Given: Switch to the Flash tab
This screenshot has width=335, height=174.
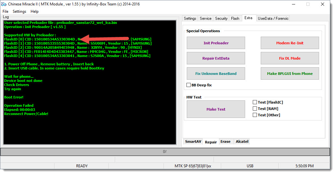Looking at the screenshot, I should (x=235, y=18).
